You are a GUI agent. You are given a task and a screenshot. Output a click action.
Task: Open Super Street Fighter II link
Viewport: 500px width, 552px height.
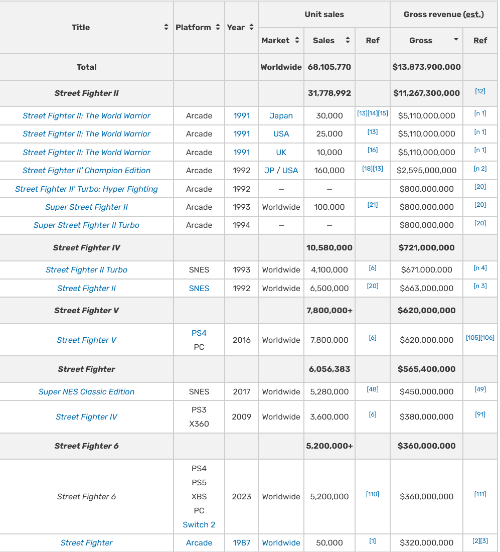coord(86,207)
